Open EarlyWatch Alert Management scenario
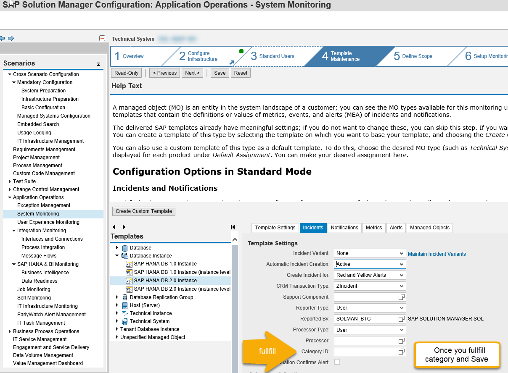This screenshot has width=508, height=373. (x=51, y=315)
